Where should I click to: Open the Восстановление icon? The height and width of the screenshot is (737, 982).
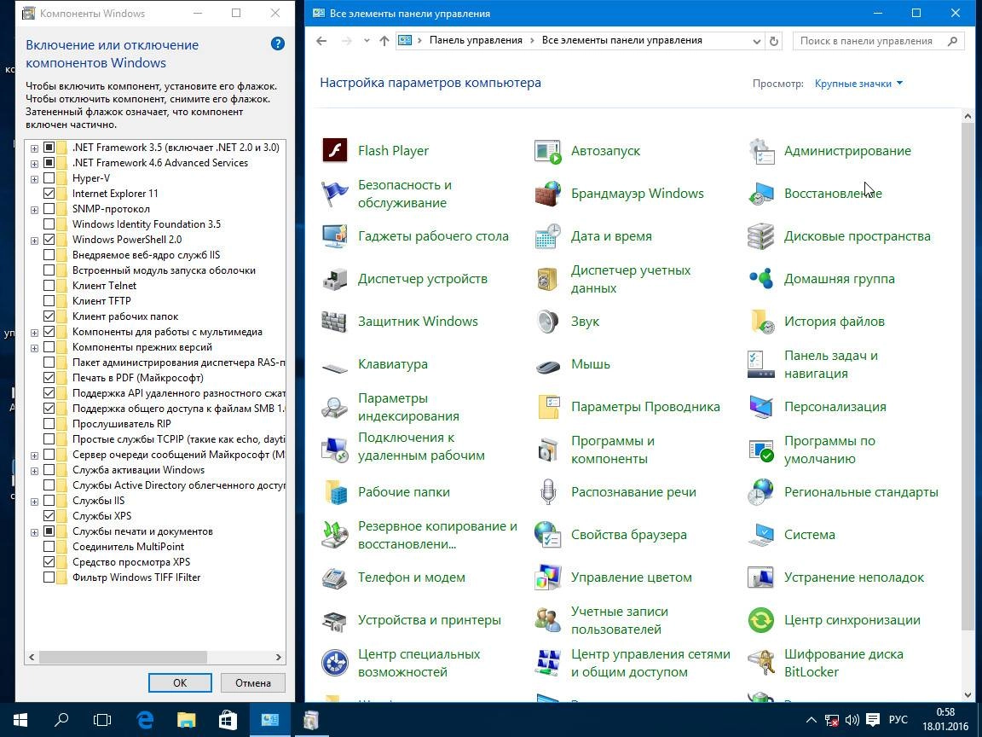pyautogui.click(x=761, y=193)
